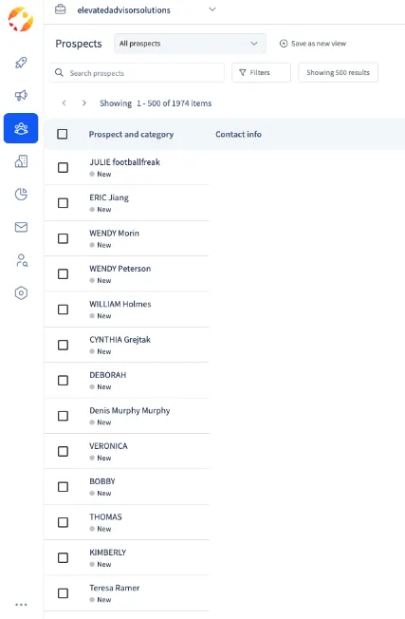
Task: Click the Contact info column header
Action: (x=238, y=134)
